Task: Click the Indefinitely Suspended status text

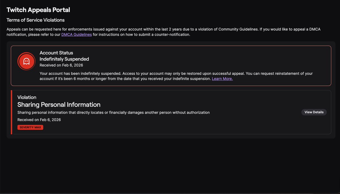Action: (64, 59)
